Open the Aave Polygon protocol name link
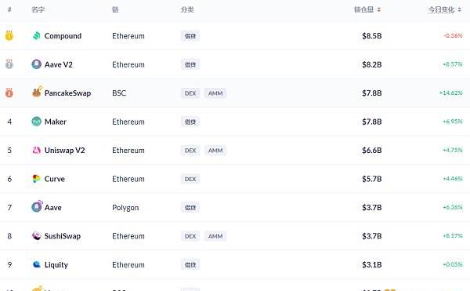Viewport: 470px width, 291px height. 53,207
